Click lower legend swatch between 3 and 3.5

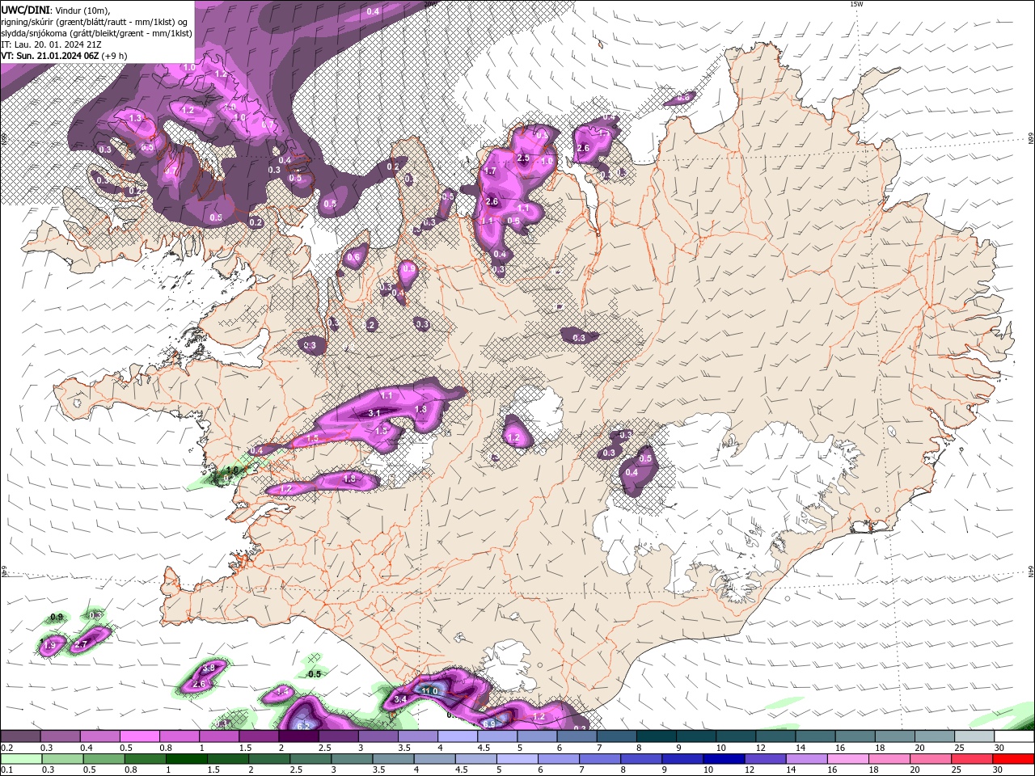pyautogui.click(x=352, y=759)
